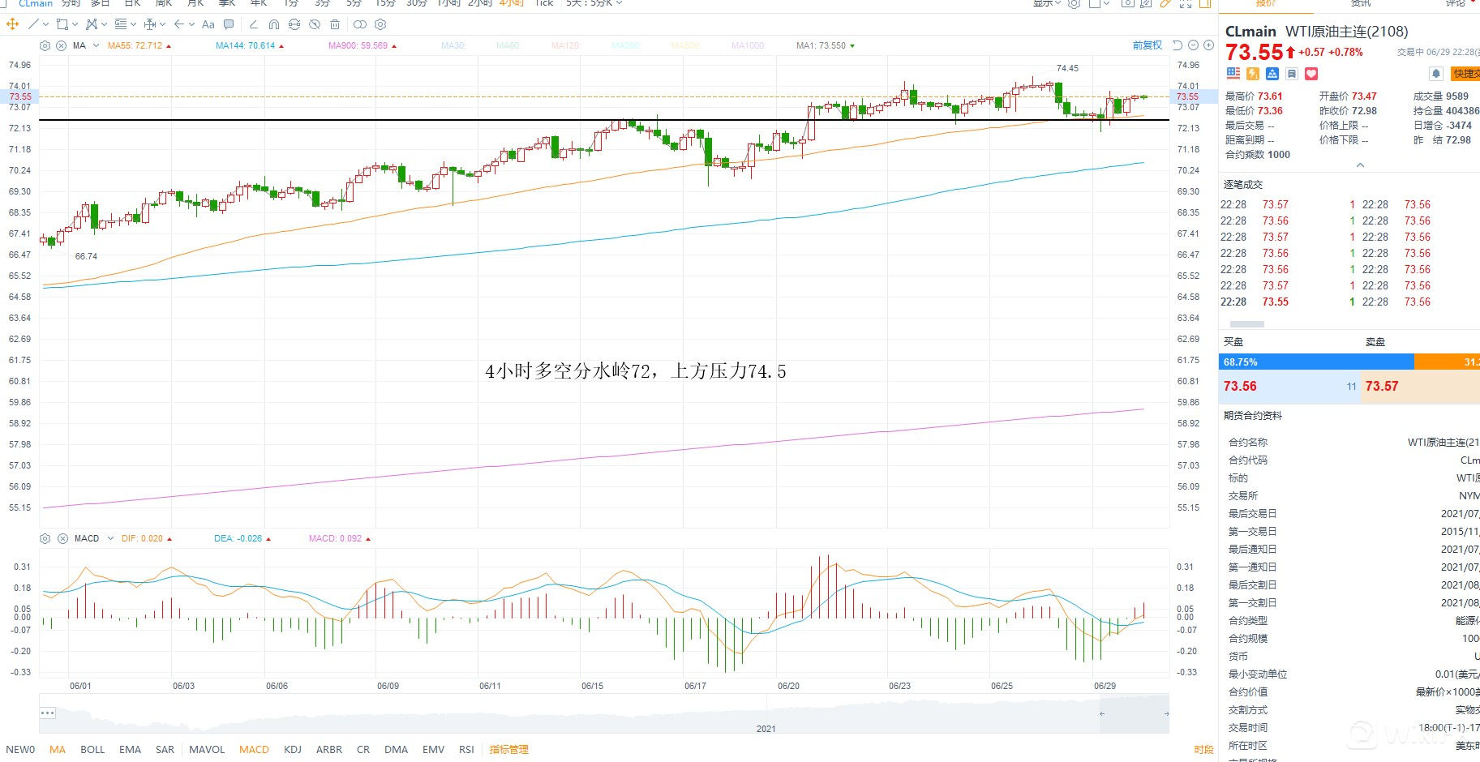1480x762 pixels.
Task: Collapse the quote details panel chevron
Action: [x=1360, y=165]
